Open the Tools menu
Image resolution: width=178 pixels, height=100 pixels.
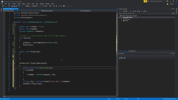point(33,4)
